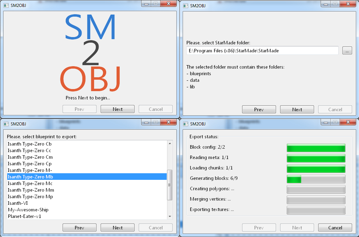This screenshot has width=359, height=237.
Task: Click the Generating blocks progress bar
Action: (316, 179)
